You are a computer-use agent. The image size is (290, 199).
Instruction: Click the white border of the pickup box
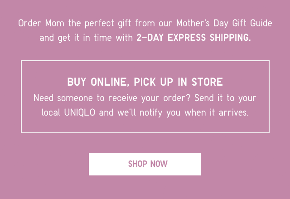(x=145, y=60)
